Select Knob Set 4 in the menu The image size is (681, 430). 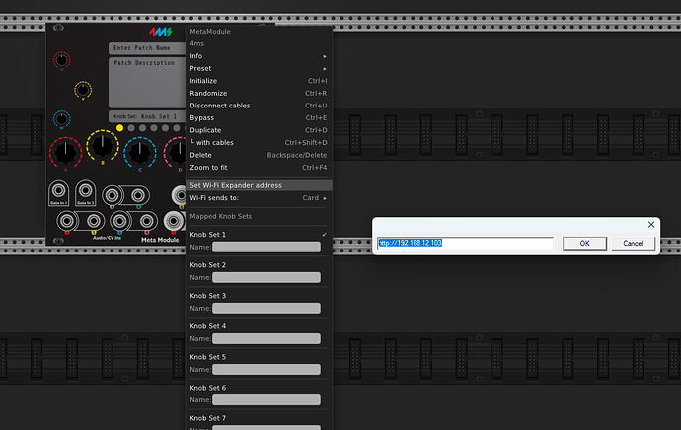(x=259, y=326)
